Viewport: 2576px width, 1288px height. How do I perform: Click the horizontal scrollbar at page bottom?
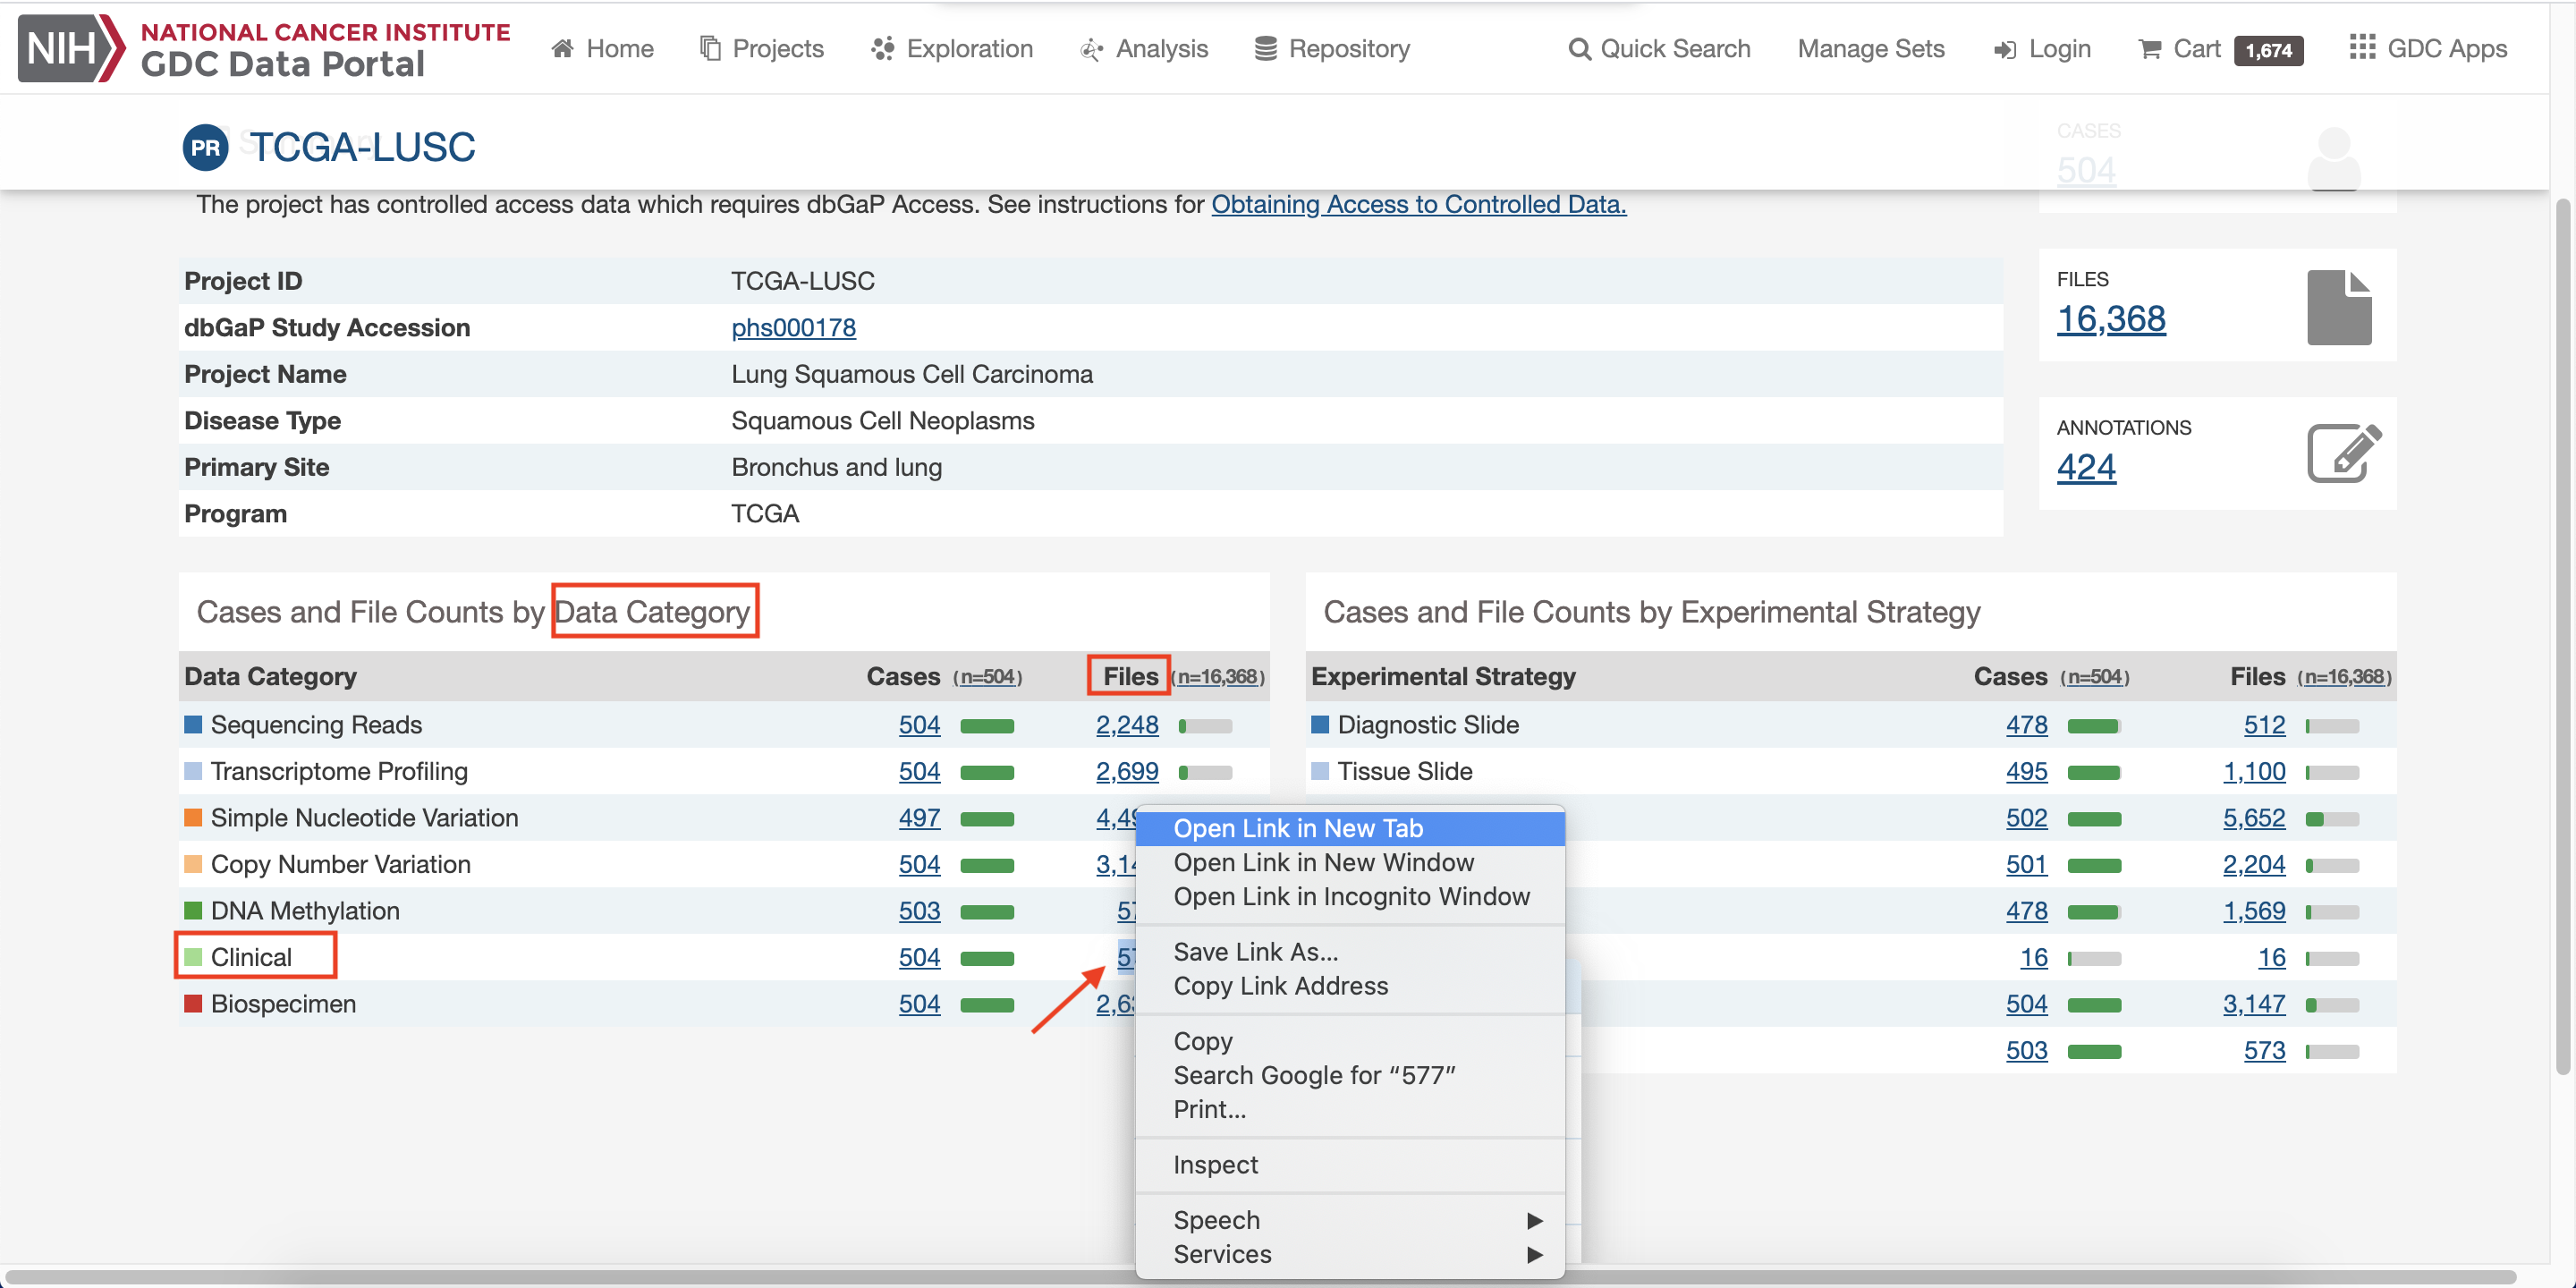pyautogui.click(x=1260, y=1277)
